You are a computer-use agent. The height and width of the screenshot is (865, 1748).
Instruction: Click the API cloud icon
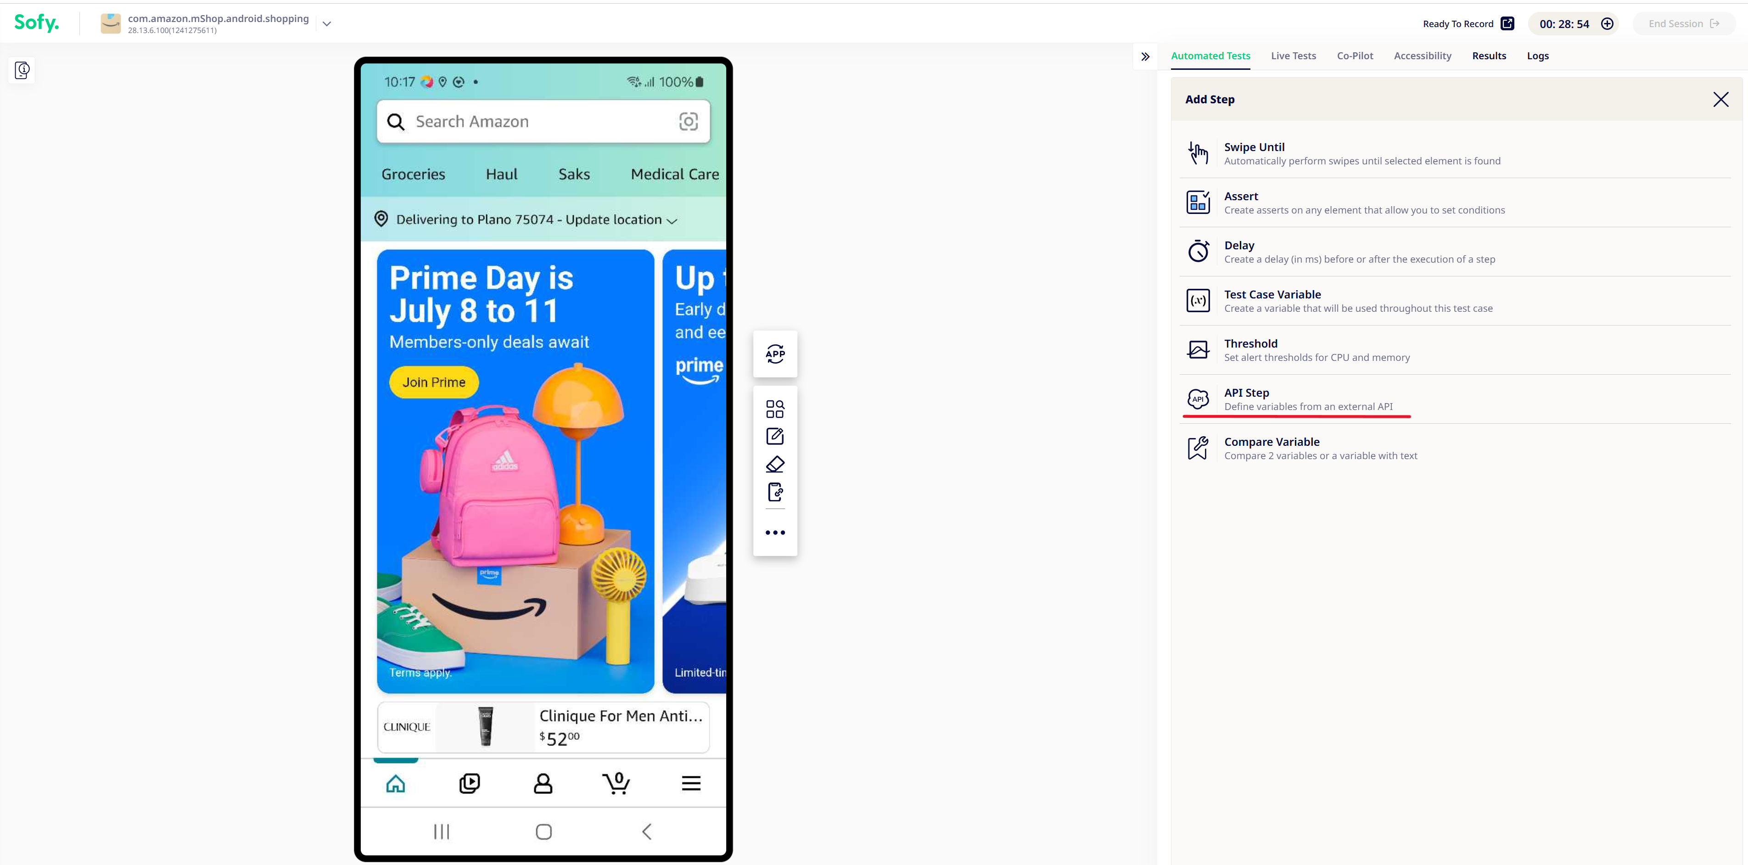1198,399
